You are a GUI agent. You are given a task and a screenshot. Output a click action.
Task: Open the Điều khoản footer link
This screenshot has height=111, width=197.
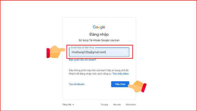click(131, 105)
